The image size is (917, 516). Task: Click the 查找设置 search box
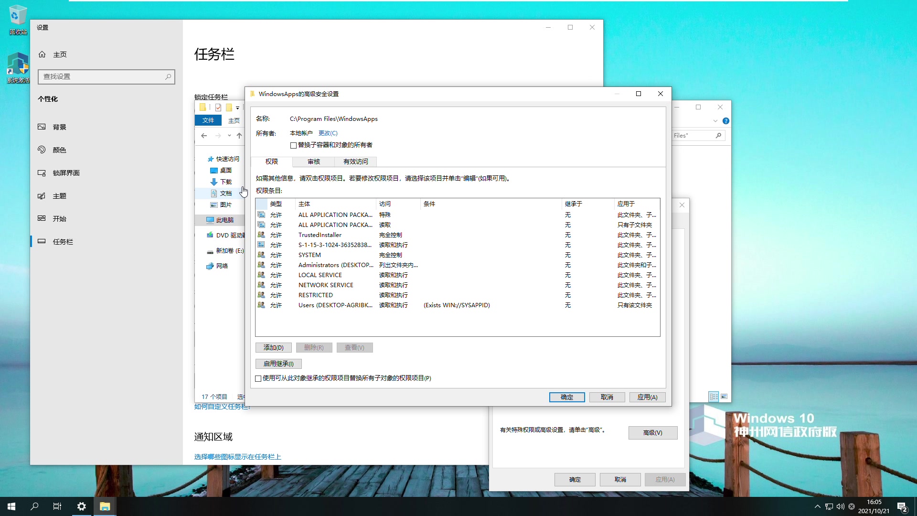tap(106, 76)
